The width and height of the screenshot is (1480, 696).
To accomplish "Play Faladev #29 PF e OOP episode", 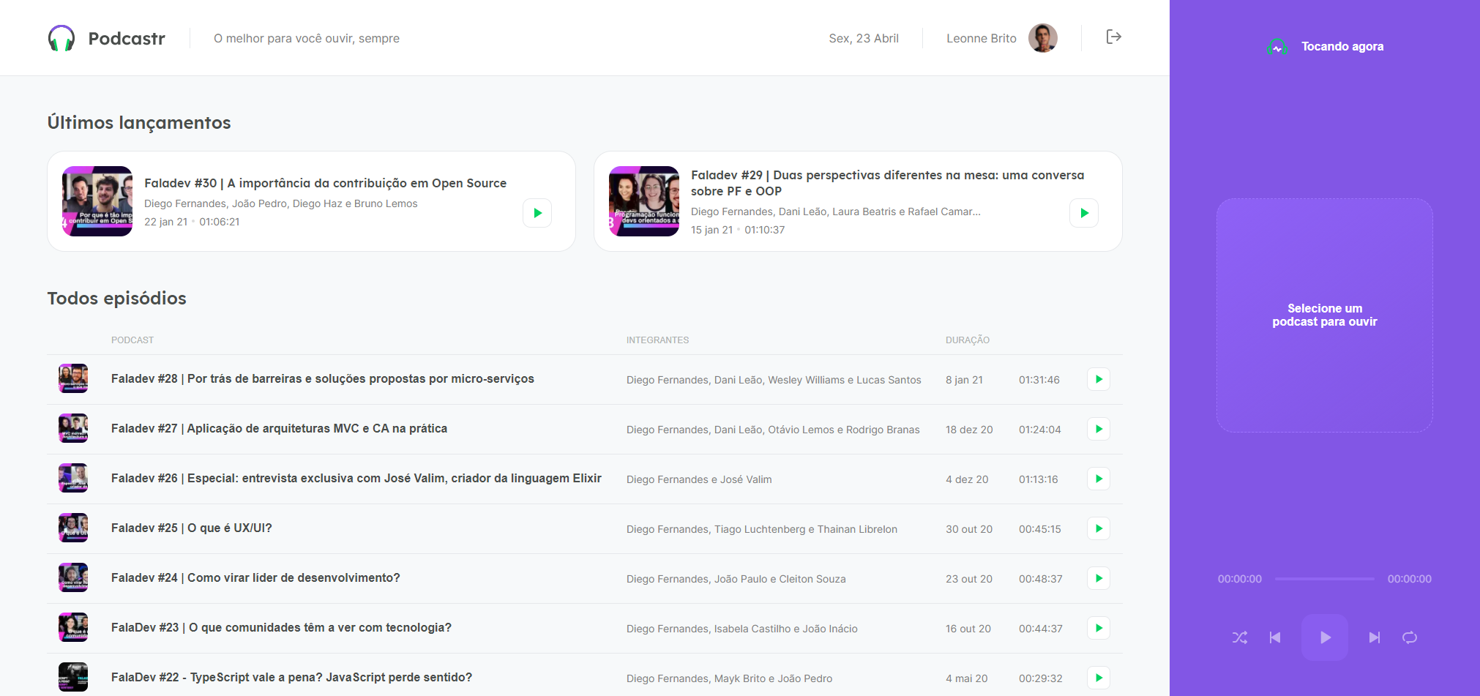I will point(1084,213).
